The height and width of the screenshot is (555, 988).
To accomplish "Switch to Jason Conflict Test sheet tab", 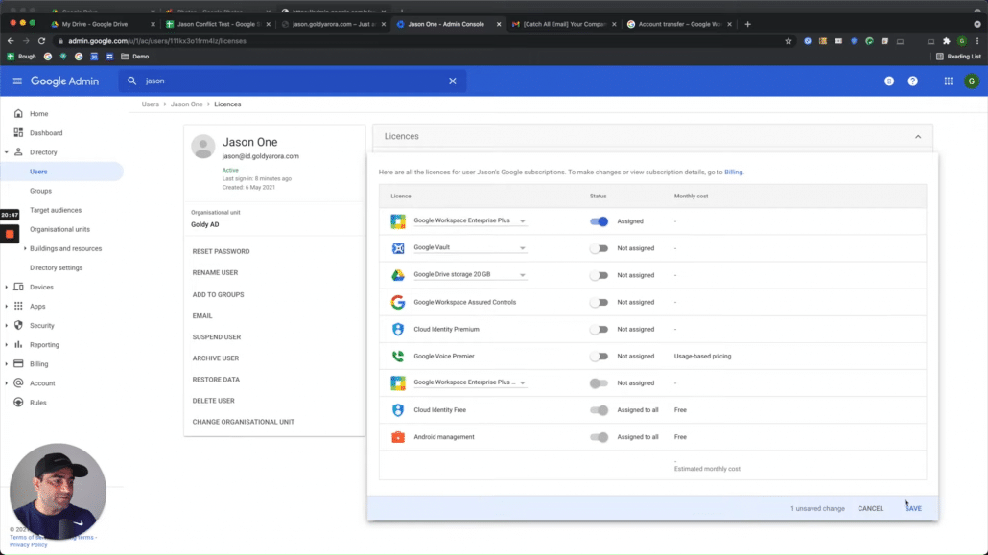I will (x=218, y=24).
